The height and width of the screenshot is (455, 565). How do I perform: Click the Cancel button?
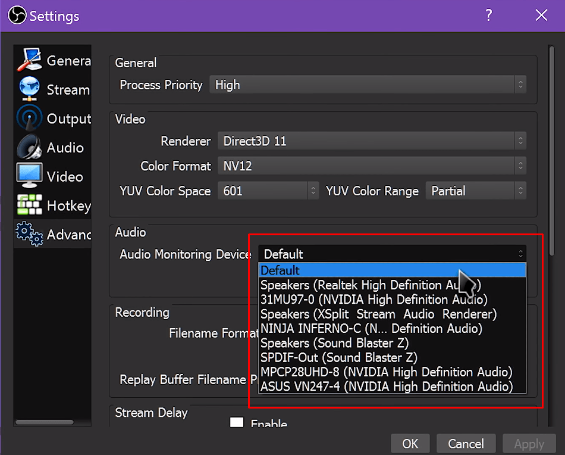coord(466,444)
